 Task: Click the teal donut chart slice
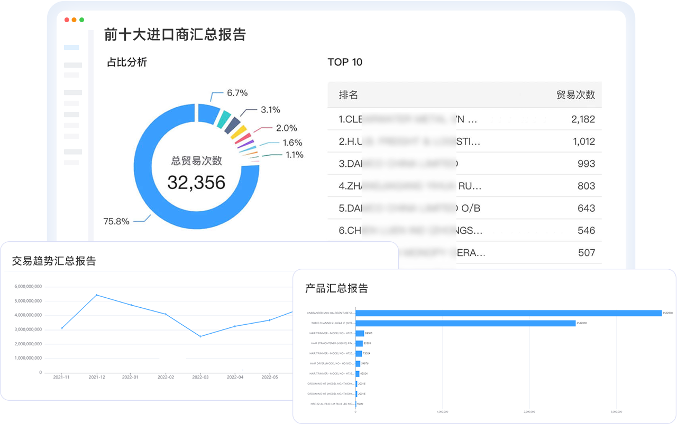coord(224,119)
